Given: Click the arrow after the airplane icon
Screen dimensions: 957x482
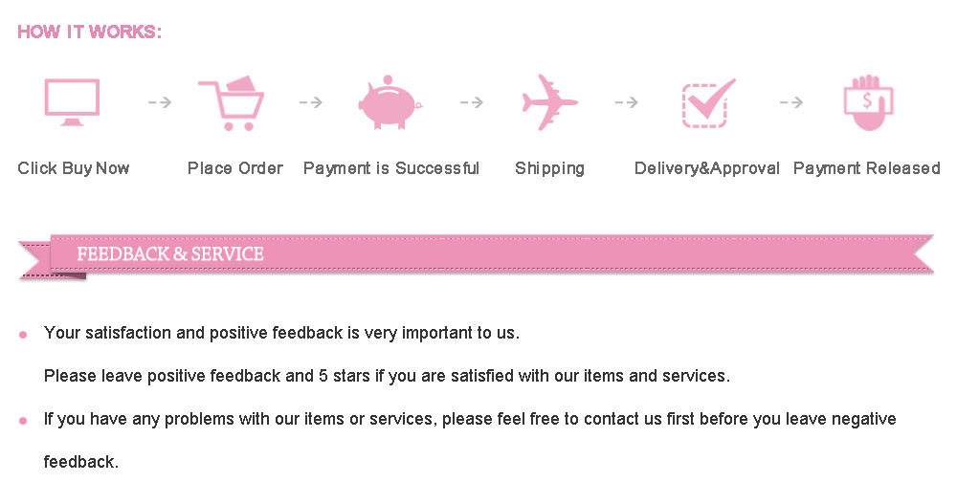Looking at the screenshot, I should 626,102.
